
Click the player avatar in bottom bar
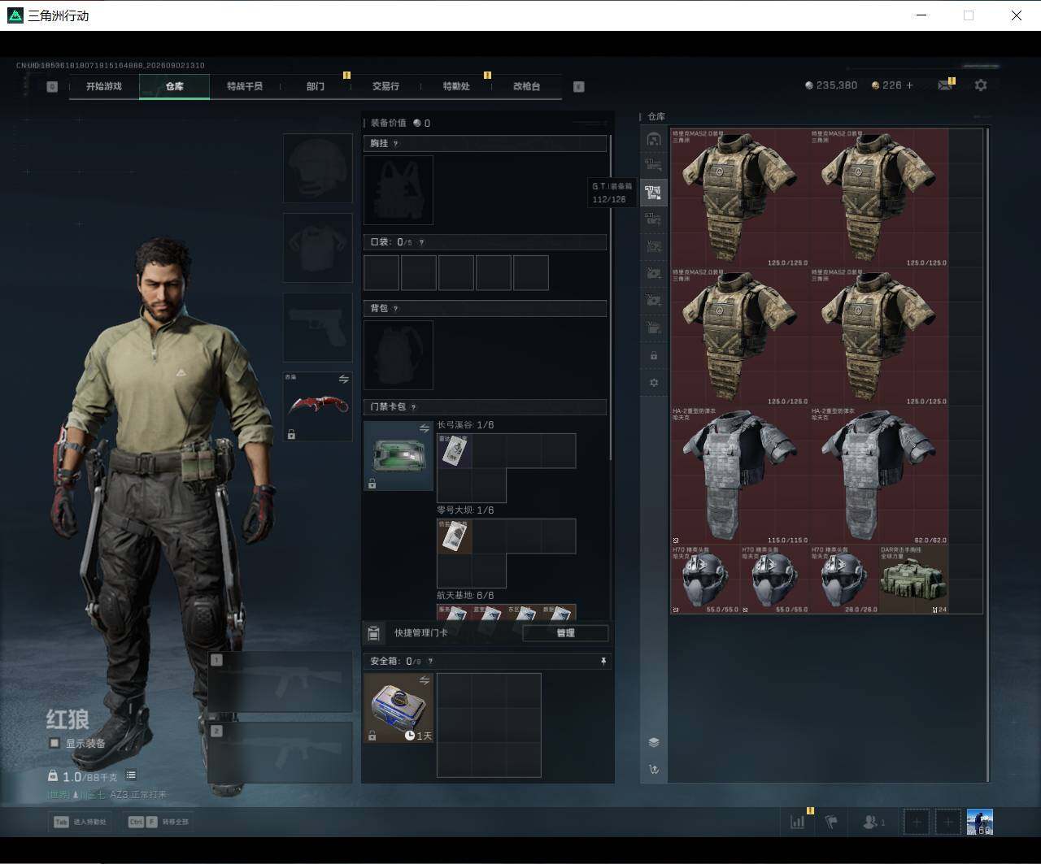pos(980,822)
